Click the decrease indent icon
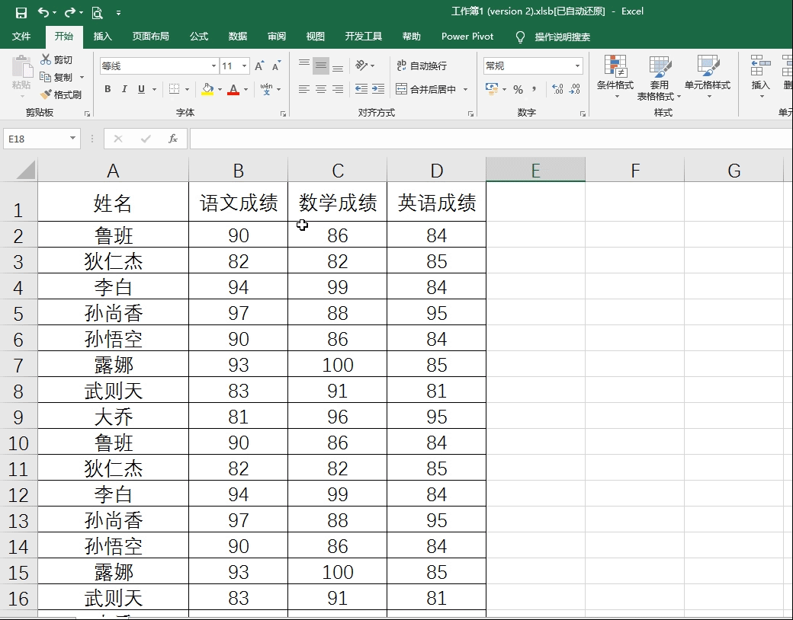Screen dimensions: 793x620 pyautogui.click(x=361, y=89)
